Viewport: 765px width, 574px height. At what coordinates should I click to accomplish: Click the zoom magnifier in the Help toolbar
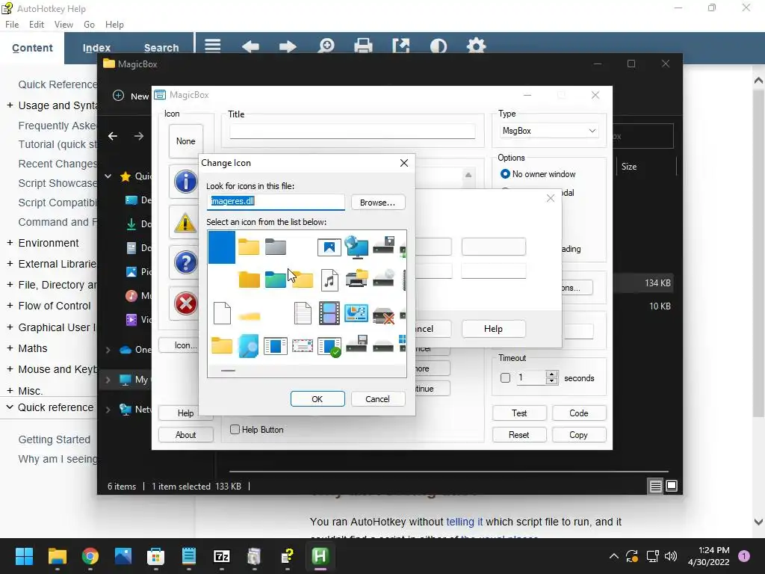[326, 46]
